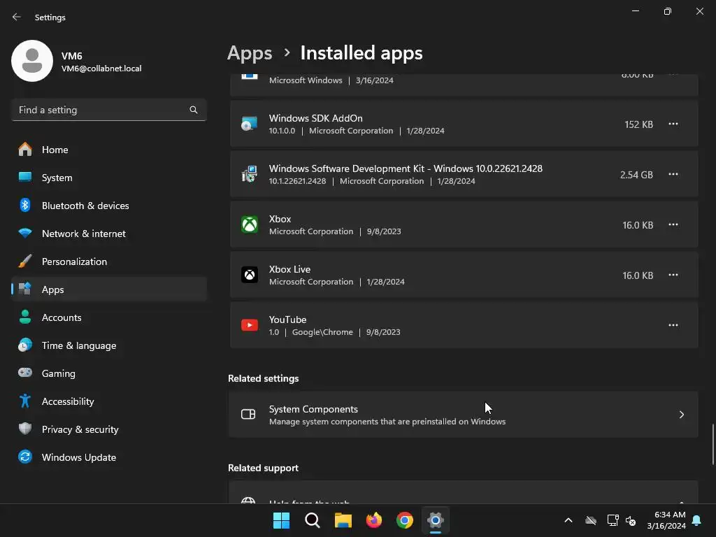The image size is (716, 537).
Task: Click the Windows SDK AddOn name text
Action: 316,118
